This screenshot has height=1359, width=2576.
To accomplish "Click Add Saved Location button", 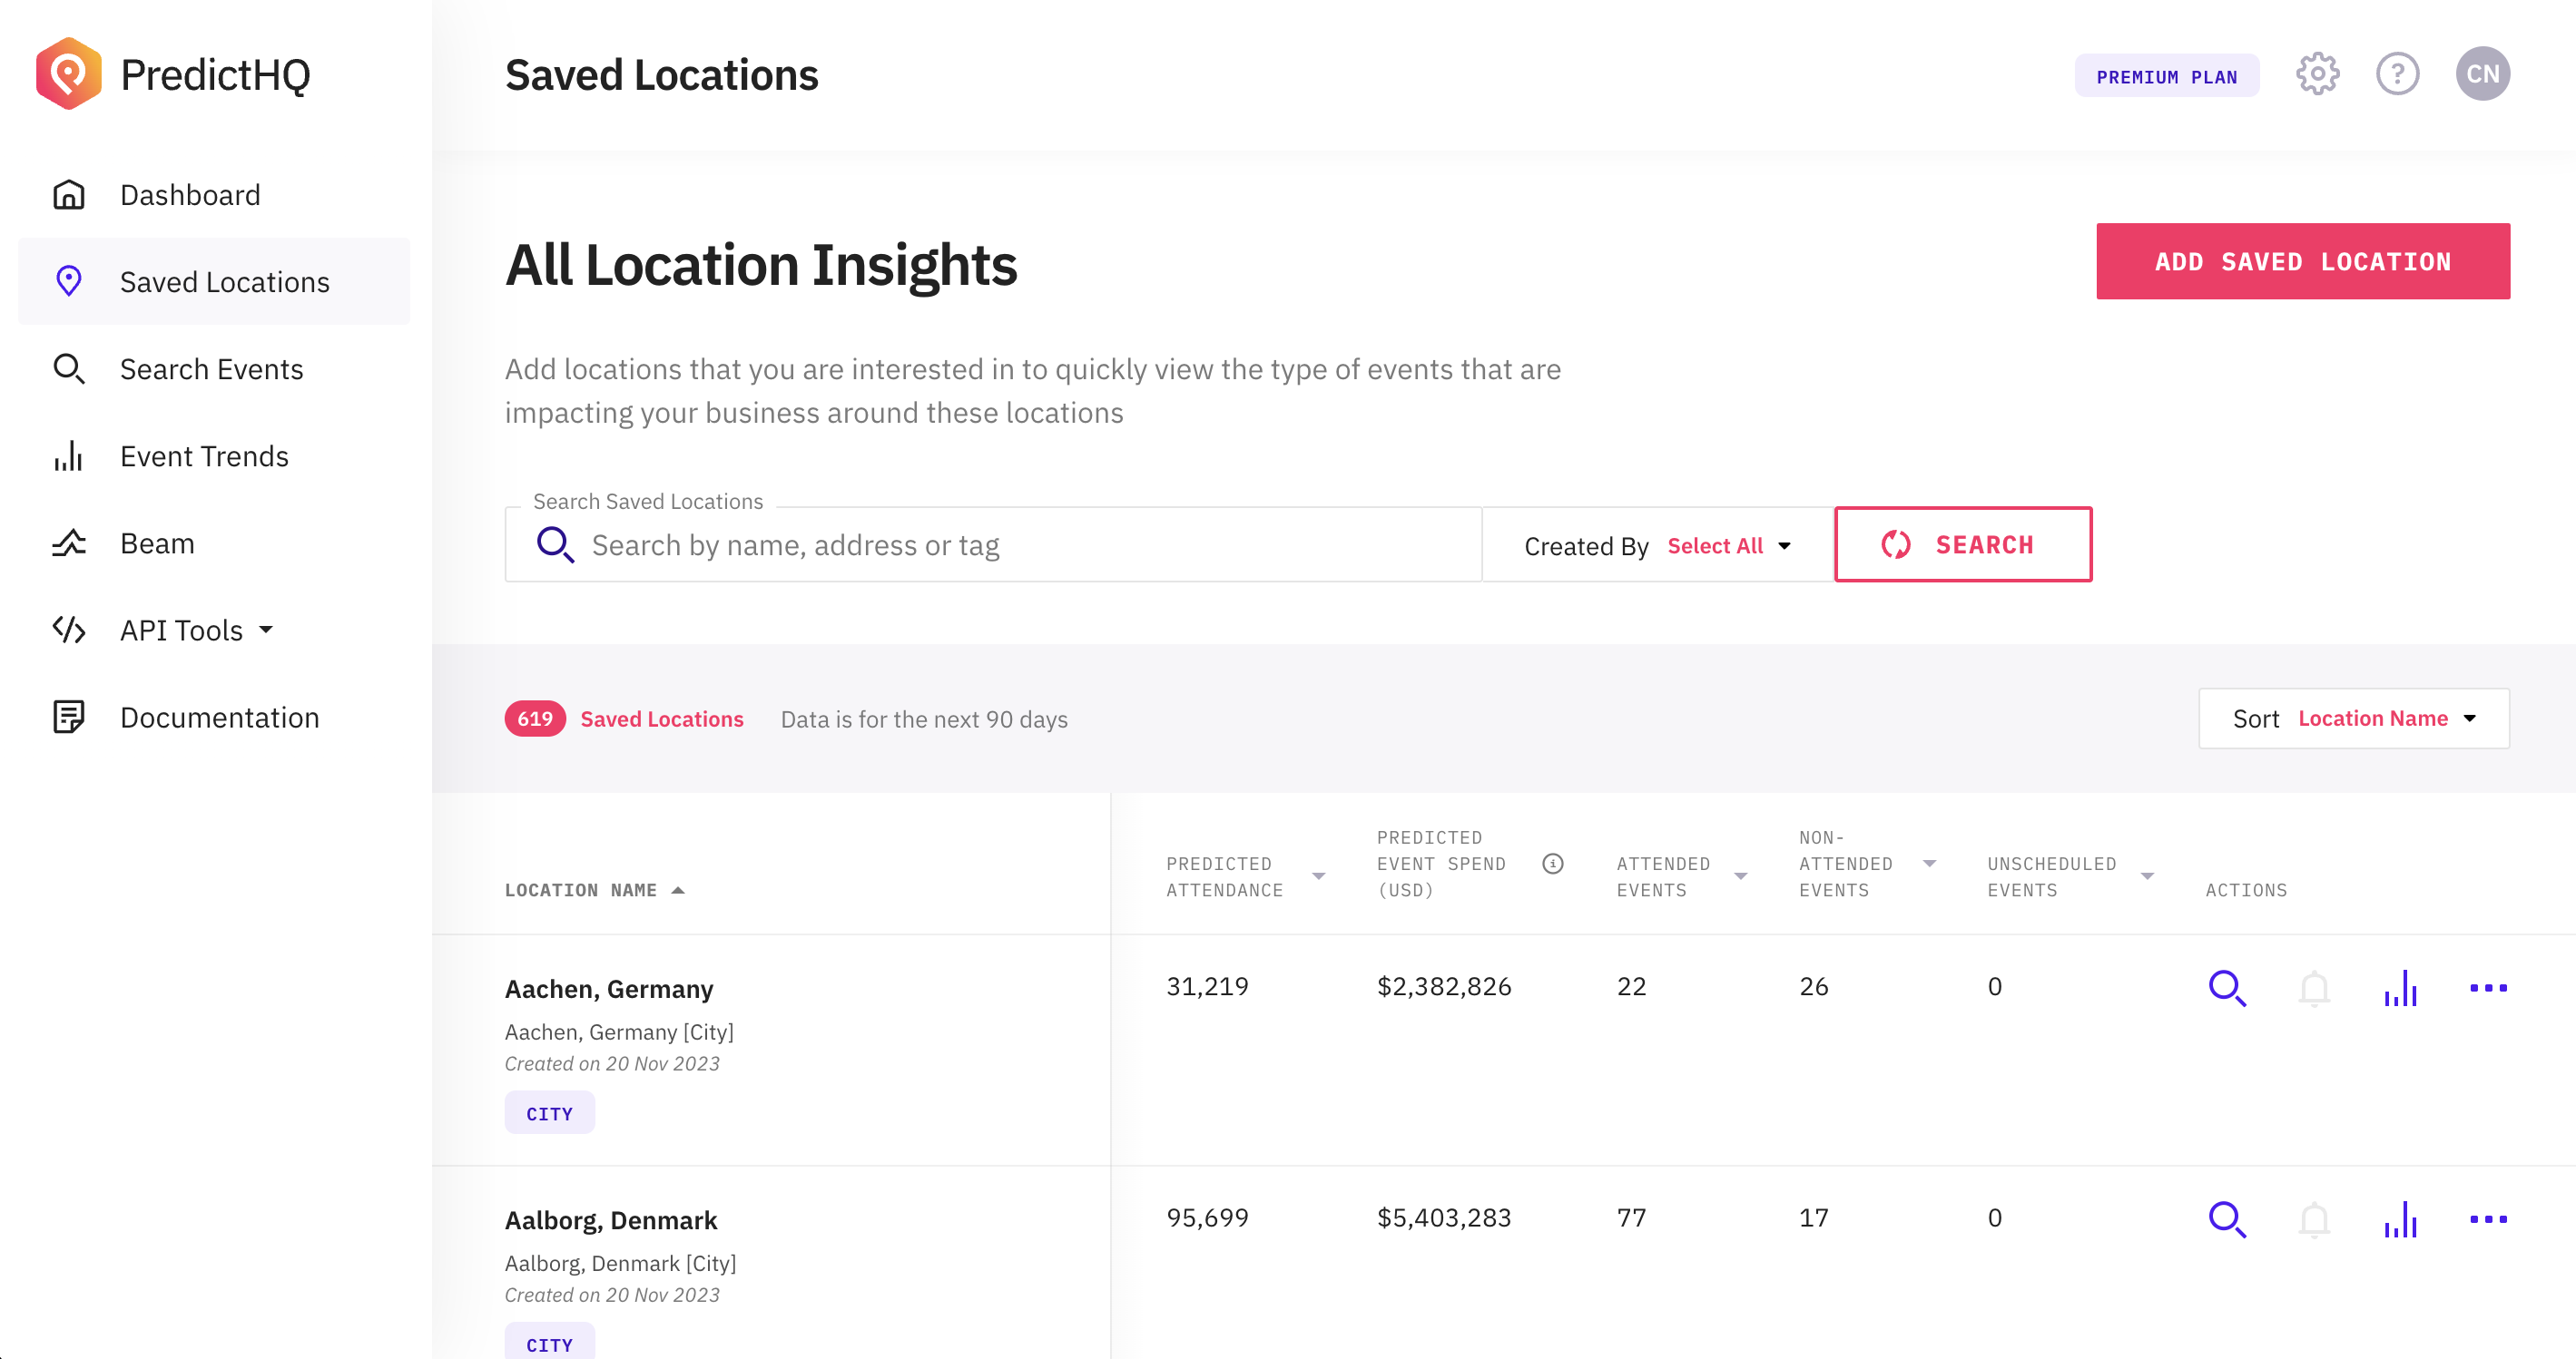I will [2302, 262].
